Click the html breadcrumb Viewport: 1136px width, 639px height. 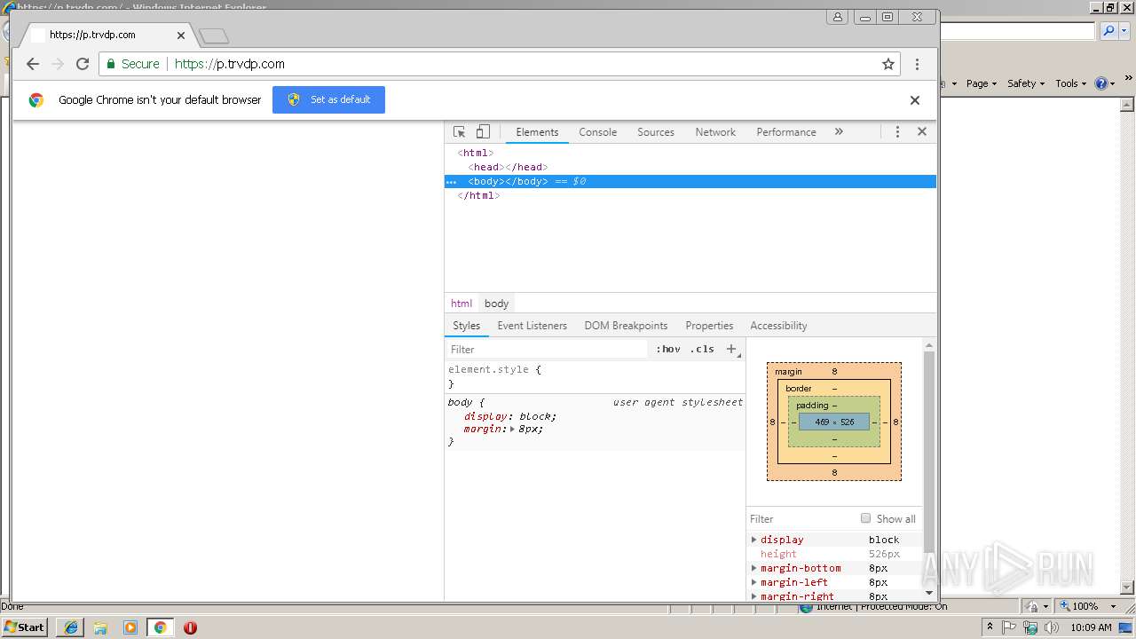click(x=461, y=304)
